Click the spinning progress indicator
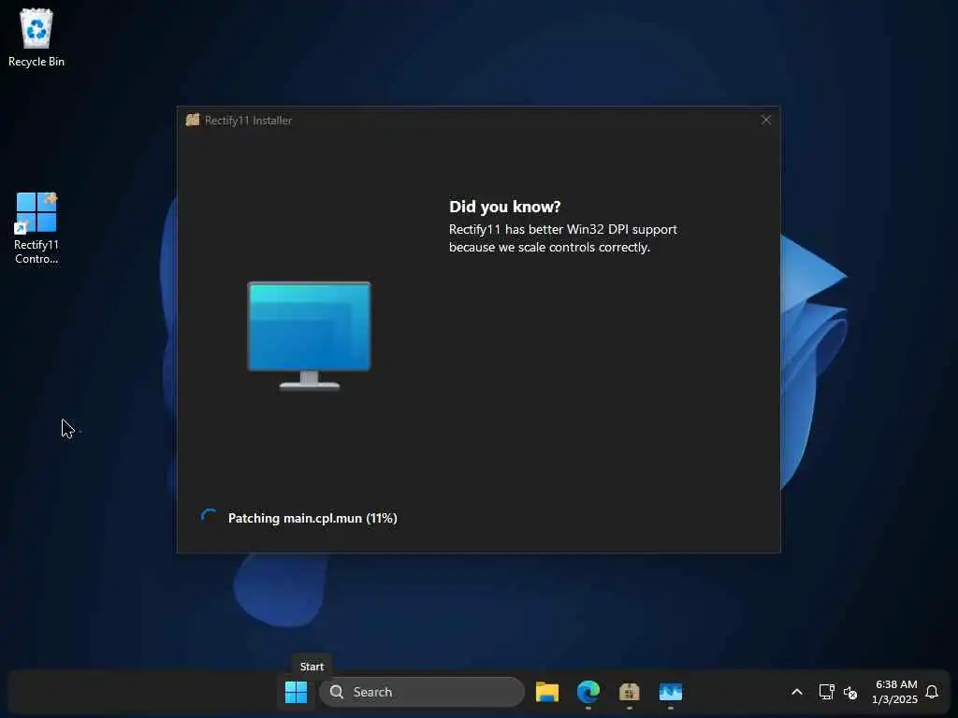Image resolution: width=958 pixels, height=718 pixels. pos(209,517)
